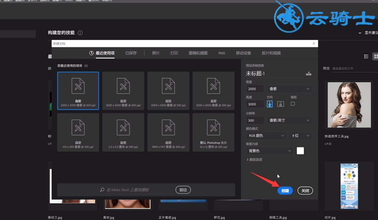Select the 2.5 x 3.5 厘米 preset
Screen dimensions: 378x220
[x=123, y=132]
